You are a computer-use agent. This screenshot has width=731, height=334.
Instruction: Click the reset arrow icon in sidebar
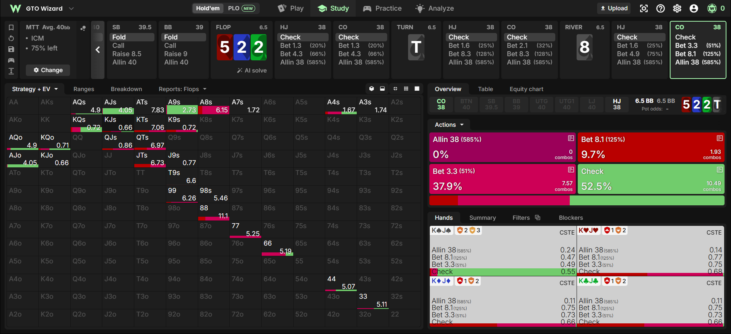click(x=11, y=38)
